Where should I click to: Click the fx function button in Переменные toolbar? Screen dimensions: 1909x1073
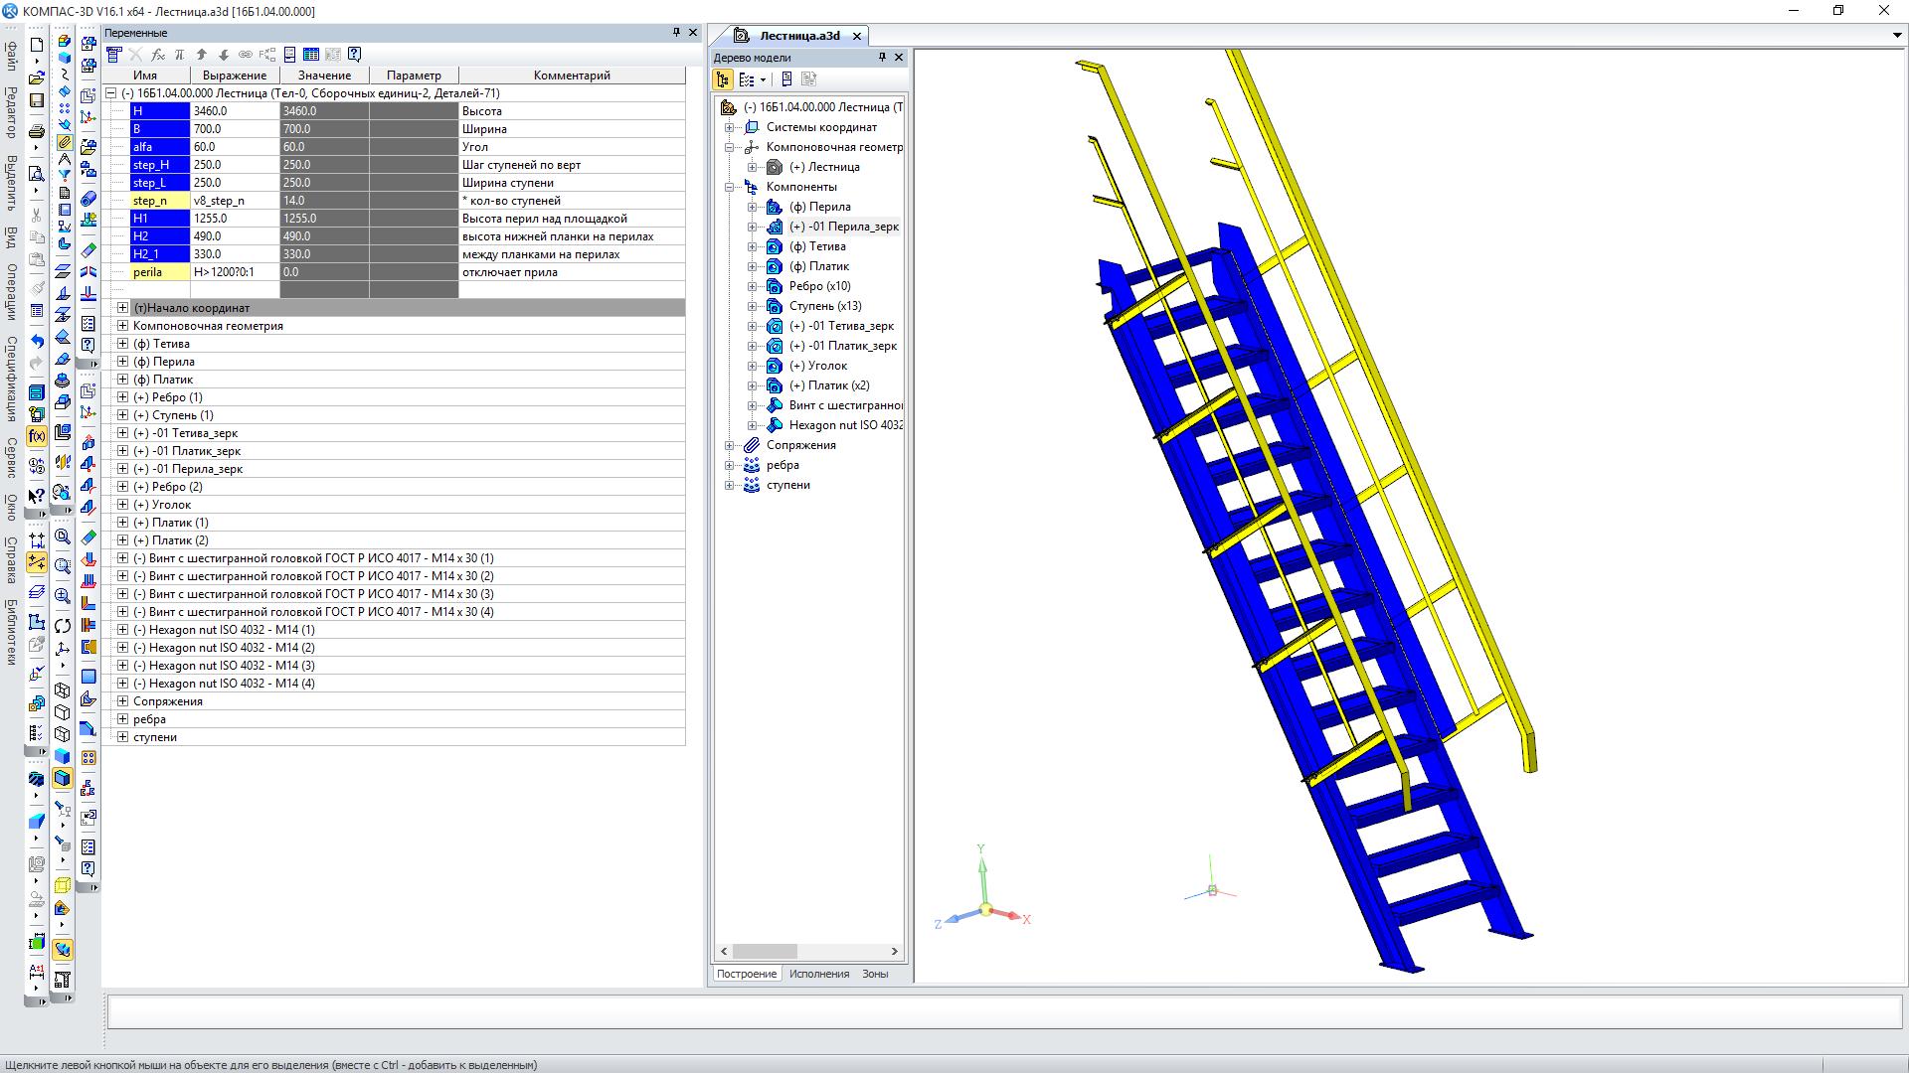tap(158, 55)
